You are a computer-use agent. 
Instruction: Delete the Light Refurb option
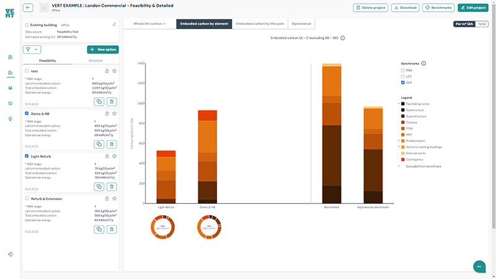pos(112,187)
